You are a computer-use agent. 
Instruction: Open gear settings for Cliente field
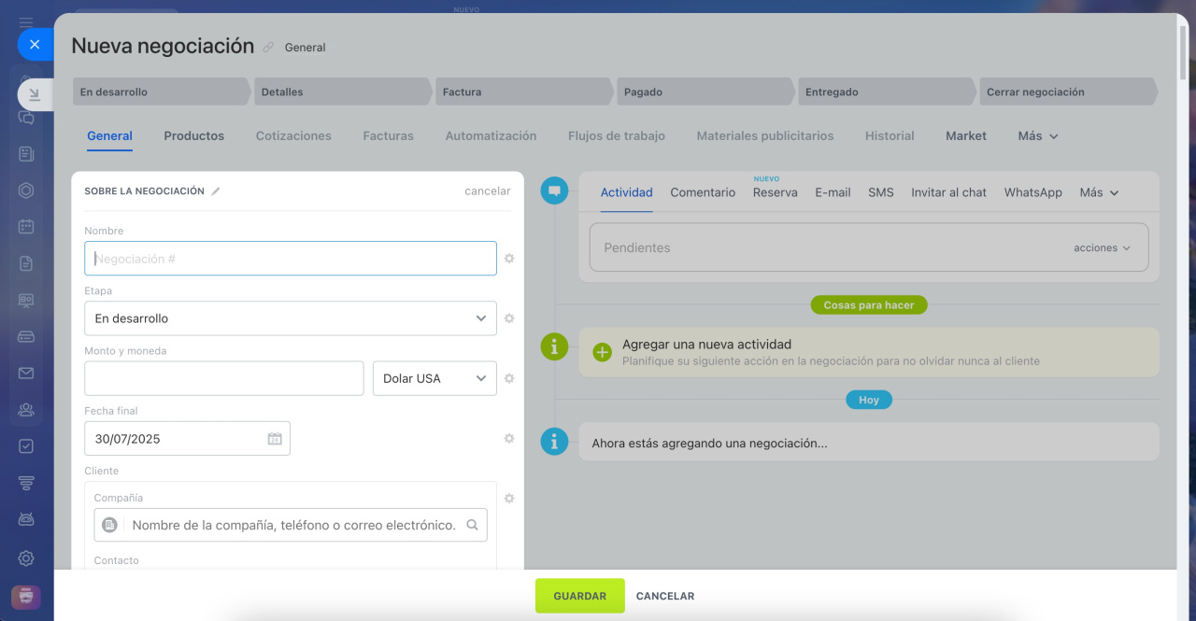pyautogui.click(x=509, y=499)
